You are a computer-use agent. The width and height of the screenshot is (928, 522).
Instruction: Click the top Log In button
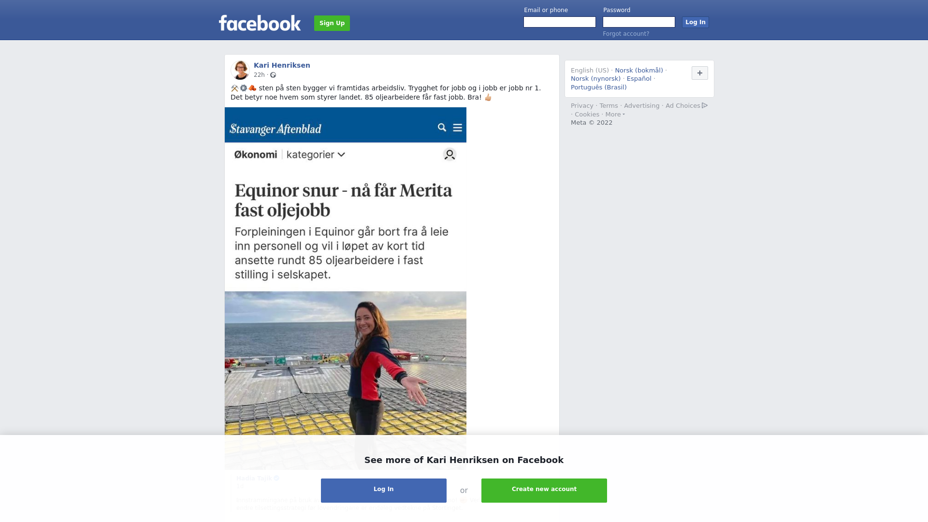point(695,22)
